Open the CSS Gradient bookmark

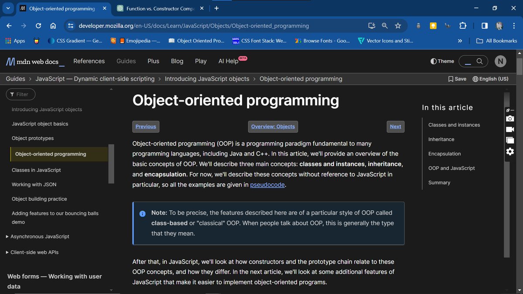75,41
